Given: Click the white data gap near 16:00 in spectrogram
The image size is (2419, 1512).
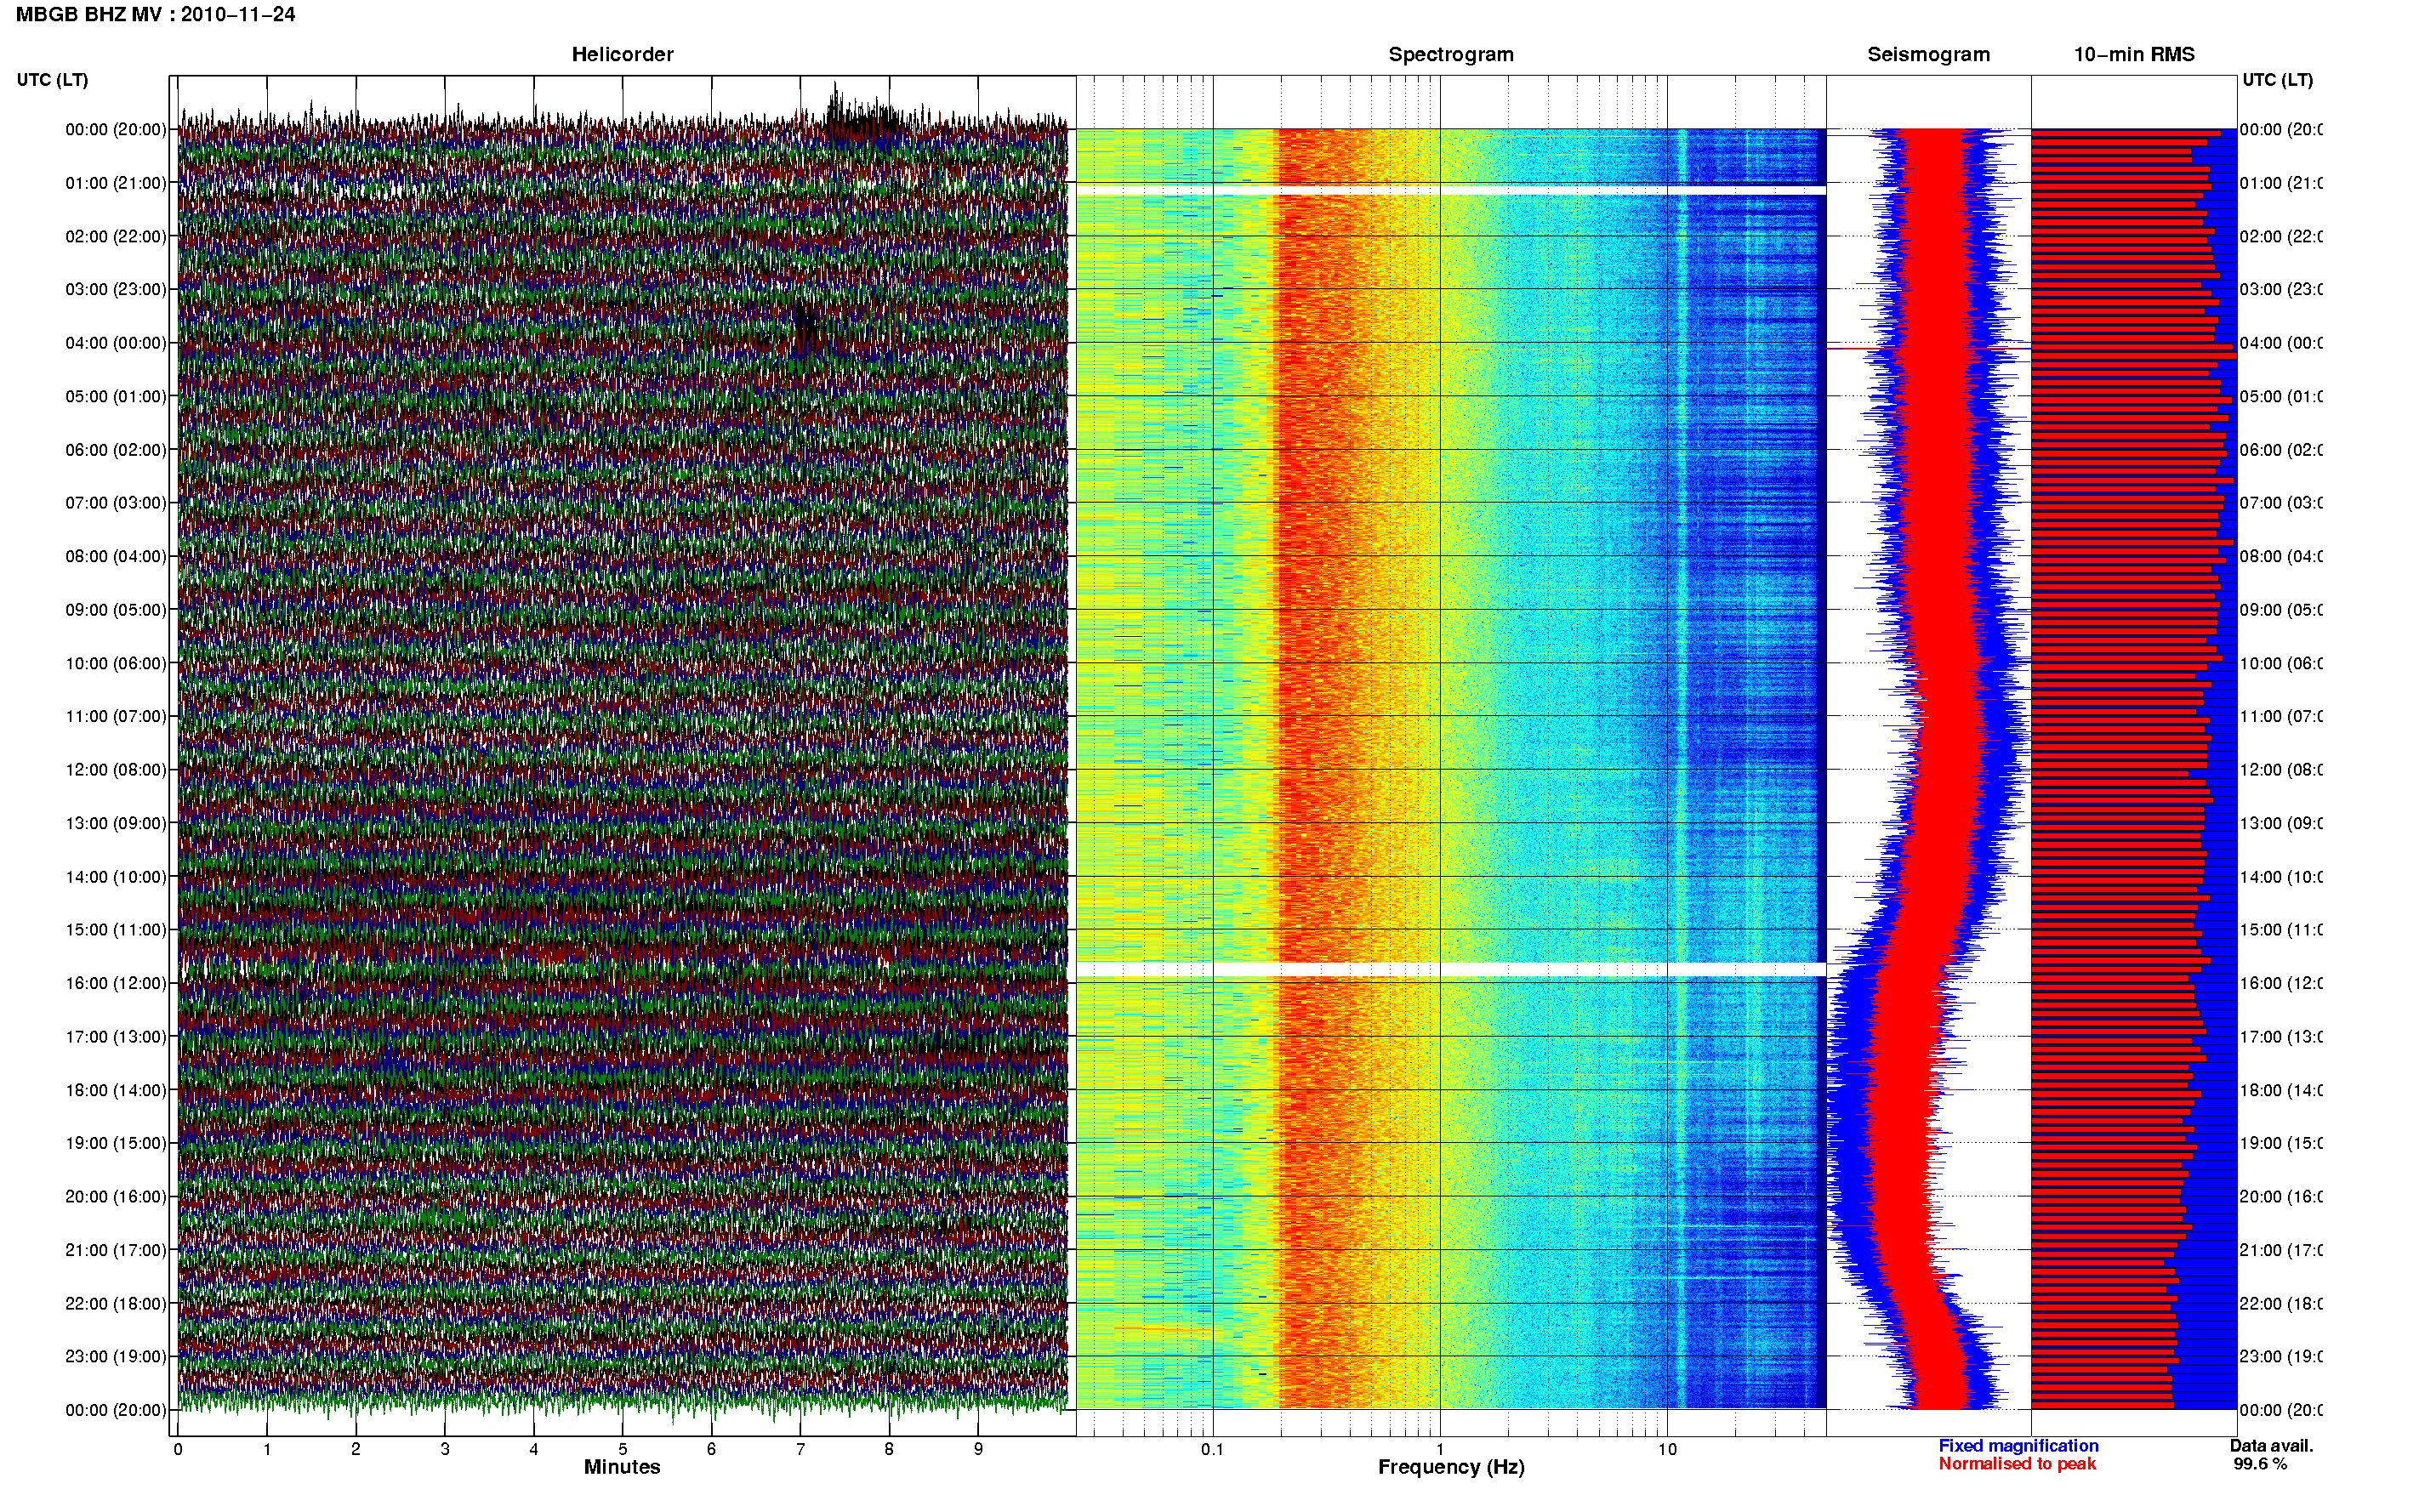Looking at the screenshot, I should click(x=1451, y=970).
